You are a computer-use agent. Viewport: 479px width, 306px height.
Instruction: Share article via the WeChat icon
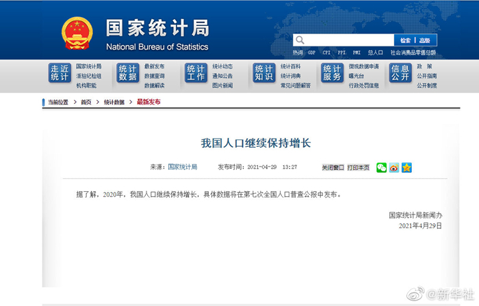381,167
